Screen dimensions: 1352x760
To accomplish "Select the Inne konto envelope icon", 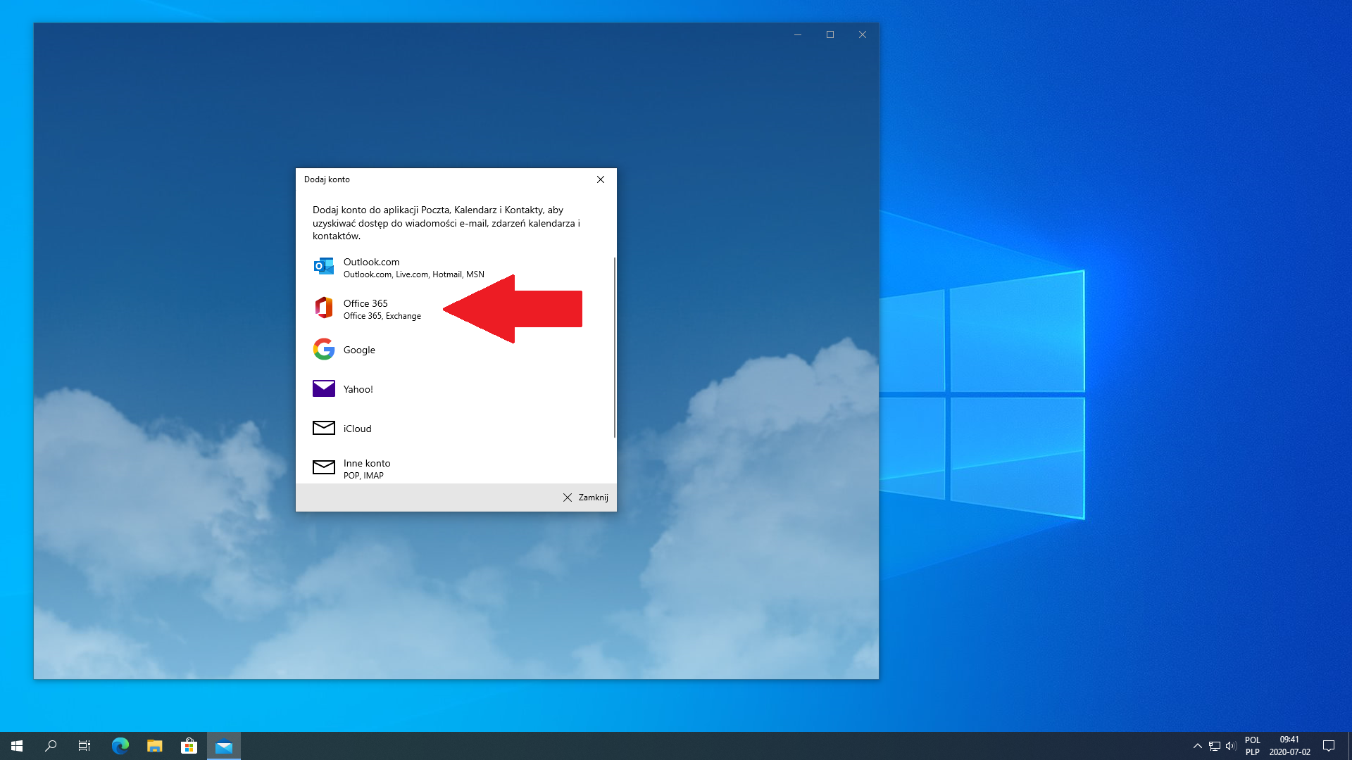I will [x=324, y=467].
